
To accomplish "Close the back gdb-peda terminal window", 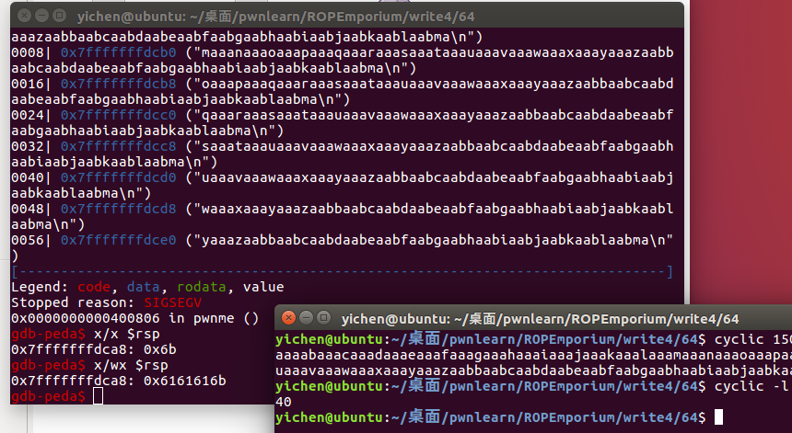I will coord(24,16).
